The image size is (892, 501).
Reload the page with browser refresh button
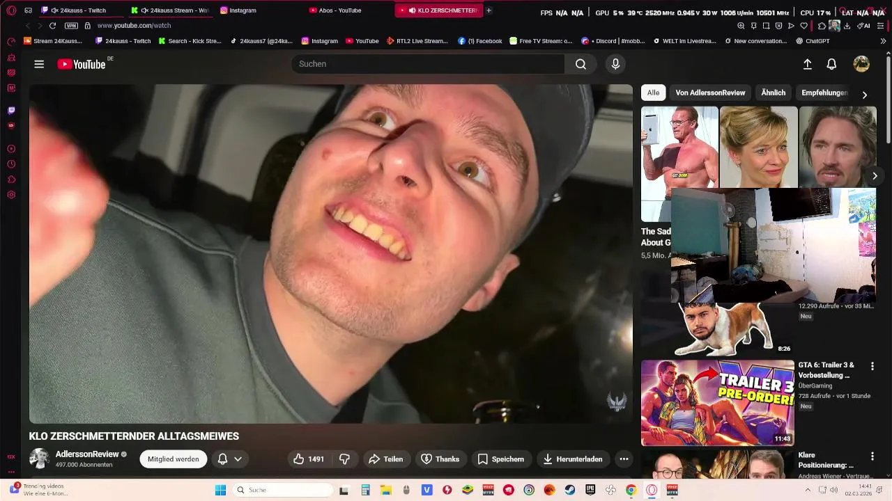click(x=52, y=26)
